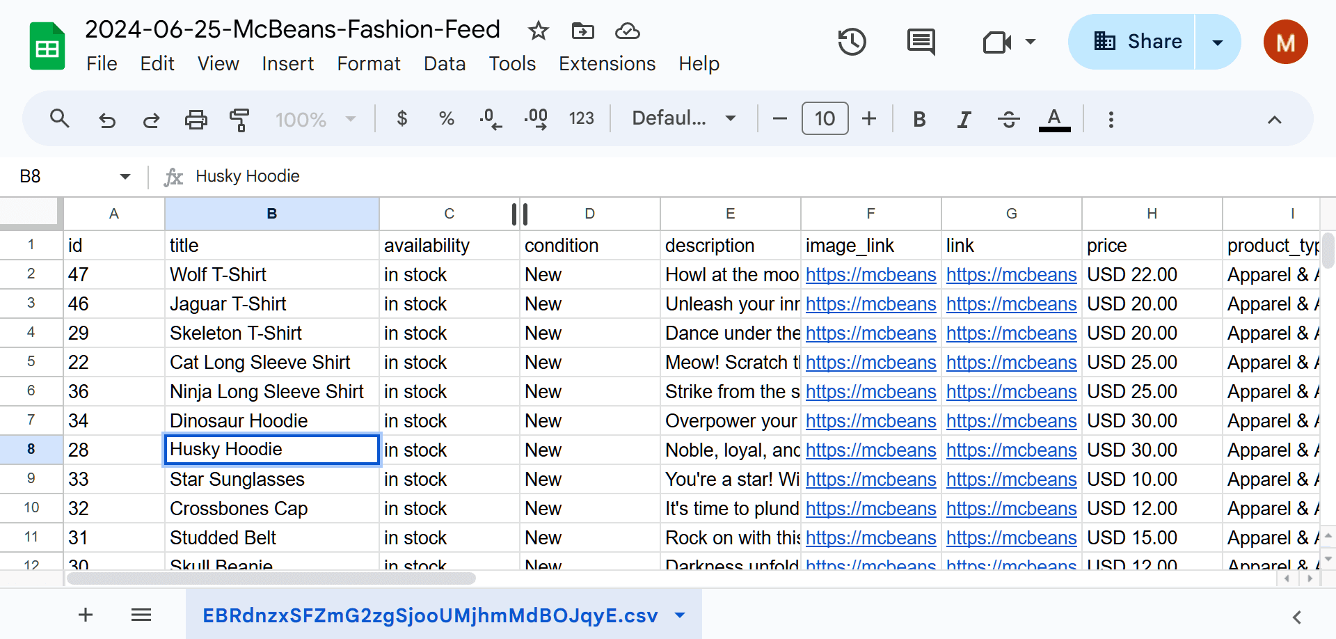The image size is (1336, 639).
Task: Click the Share button
Action: coord(1138,41)
